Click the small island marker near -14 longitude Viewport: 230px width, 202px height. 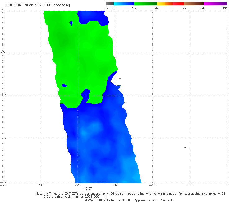pyautogui.click(x=120, y=78)
